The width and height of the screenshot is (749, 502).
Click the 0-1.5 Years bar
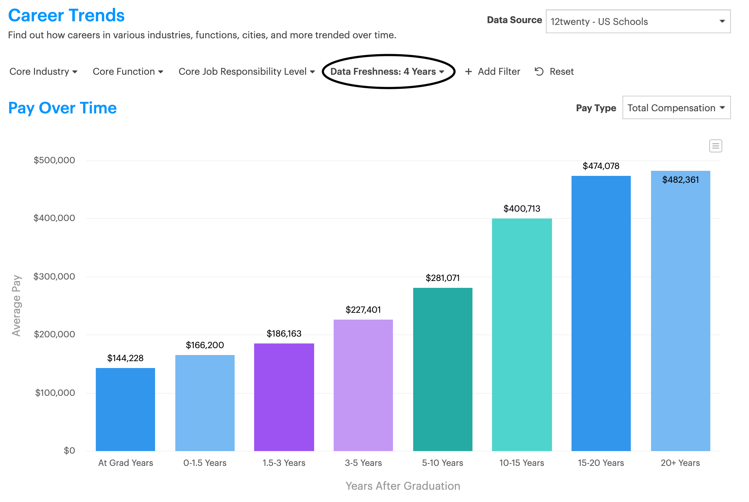pyautogui.click(x=205, y=403)
